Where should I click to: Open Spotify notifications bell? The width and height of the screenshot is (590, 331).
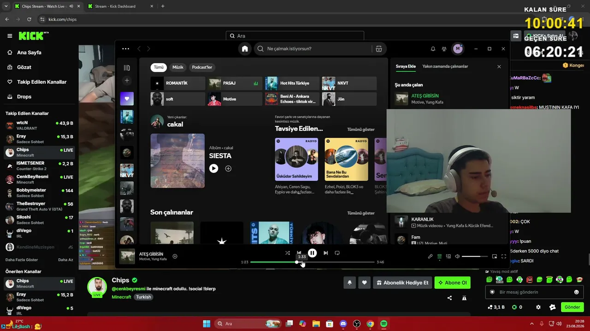point(433,49)
